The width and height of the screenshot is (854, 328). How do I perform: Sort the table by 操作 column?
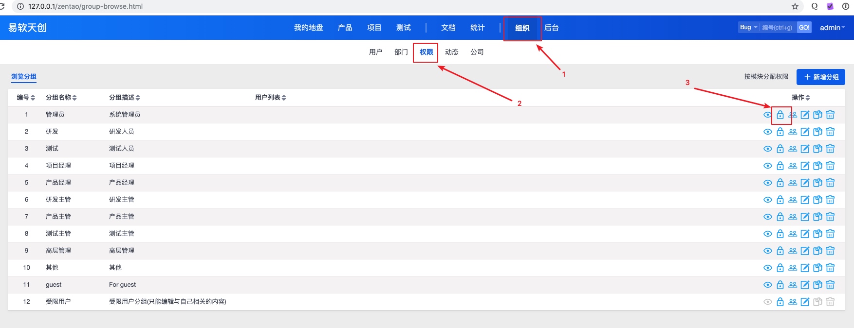tap(800, 97)
